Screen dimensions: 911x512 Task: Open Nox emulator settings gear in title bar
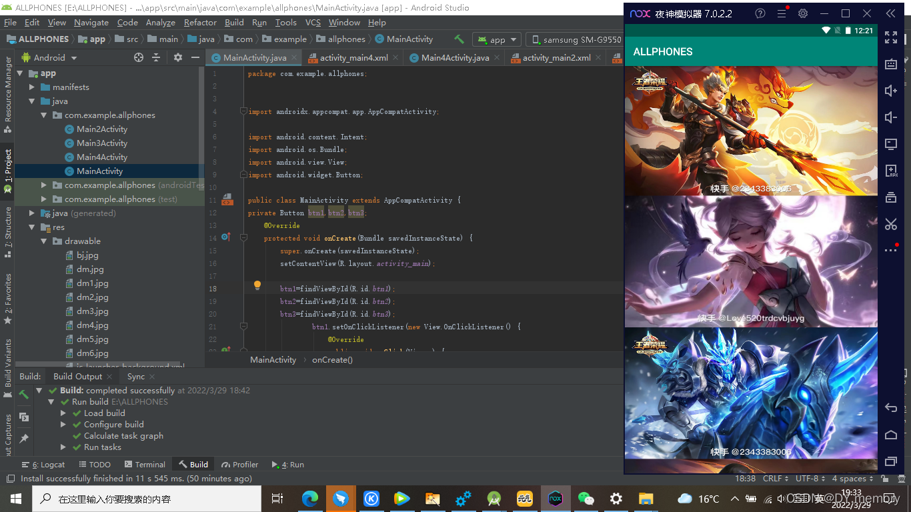[803, 13]
